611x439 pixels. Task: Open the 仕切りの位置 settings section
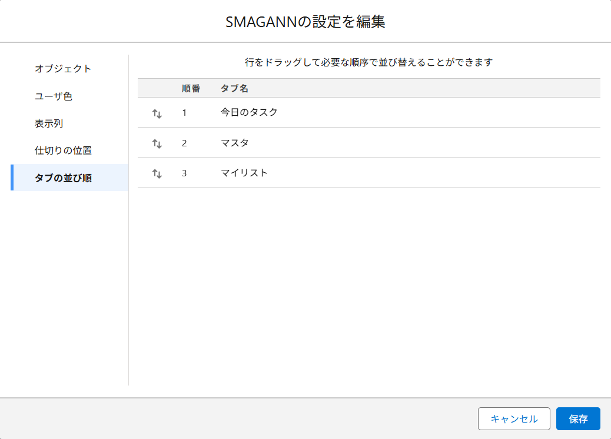pos(63,150)
